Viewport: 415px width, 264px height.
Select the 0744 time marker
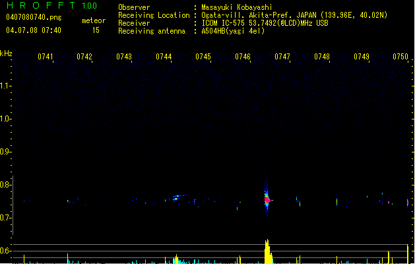[164, 57]
